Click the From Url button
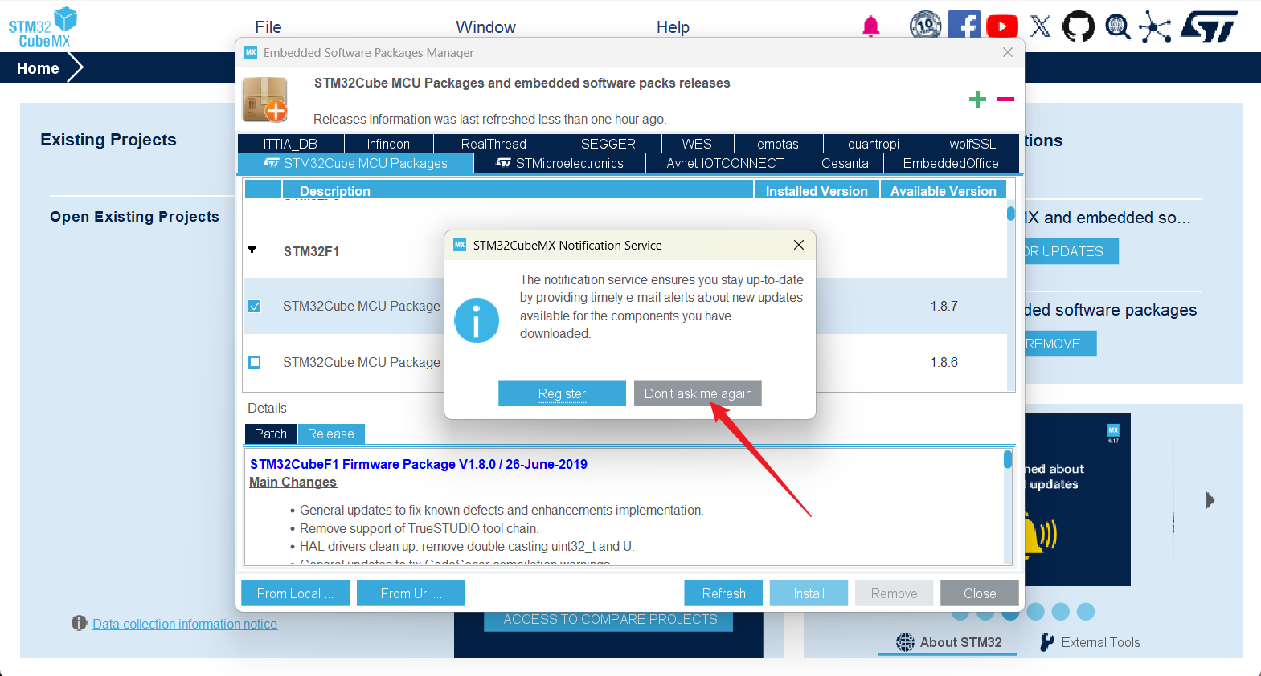Image resolution: width=1261 pixels, height=676 pixels. point(411,593)
